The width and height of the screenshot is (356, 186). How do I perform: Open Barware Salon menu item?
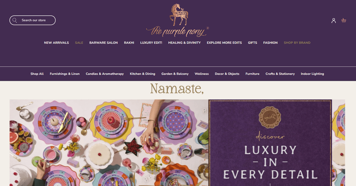tap(104, 42)
